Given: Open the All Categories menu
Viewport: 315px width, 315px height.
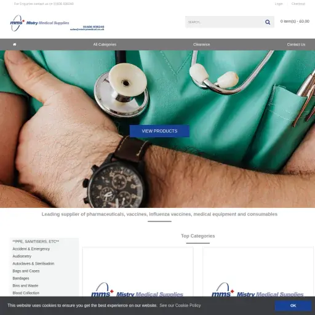Looking at the screenshot, I should click(105, 44).
